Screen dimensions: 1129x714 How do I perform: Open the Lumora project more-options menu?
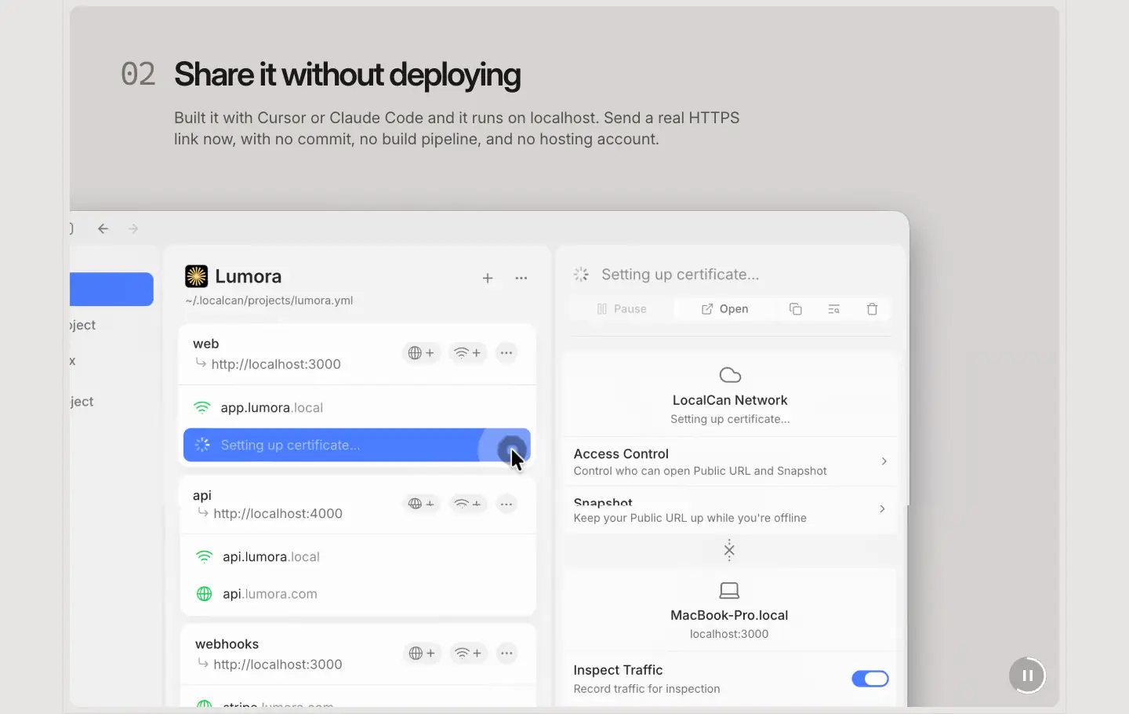521,279
